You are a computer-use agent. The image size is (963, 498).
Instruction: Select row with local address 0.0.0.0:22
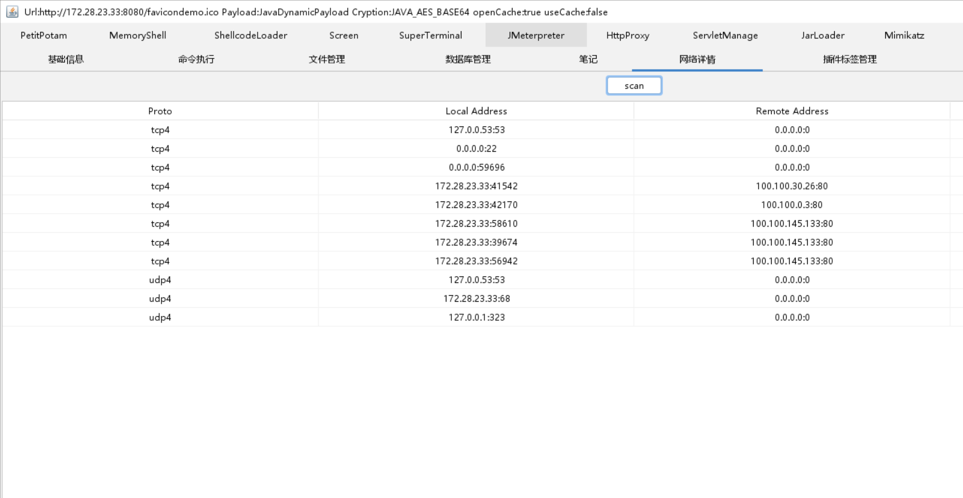(476, 149)
